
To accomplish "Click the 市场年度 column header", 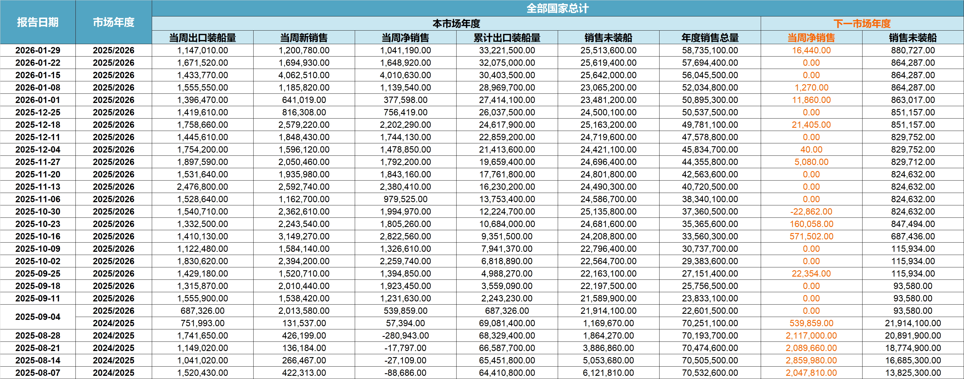I will point(113,22).
